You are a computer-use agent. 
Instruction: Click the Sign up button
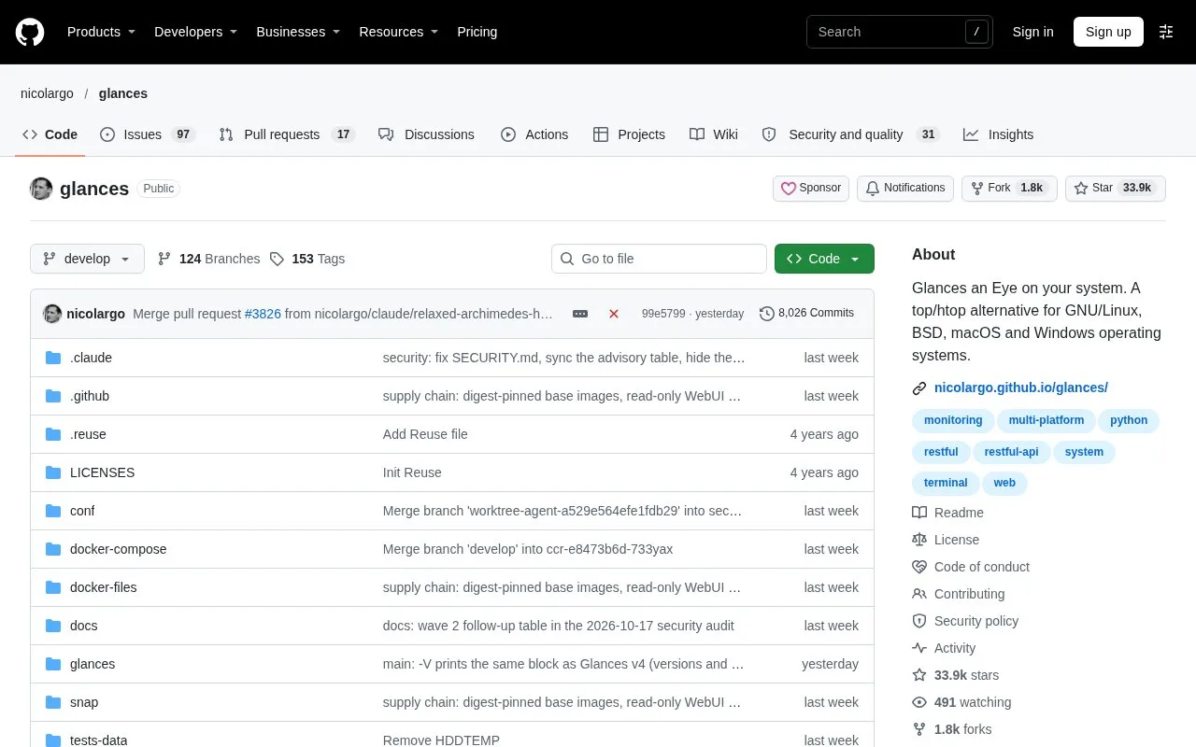pyautogui.click(x=1108, y=32)
